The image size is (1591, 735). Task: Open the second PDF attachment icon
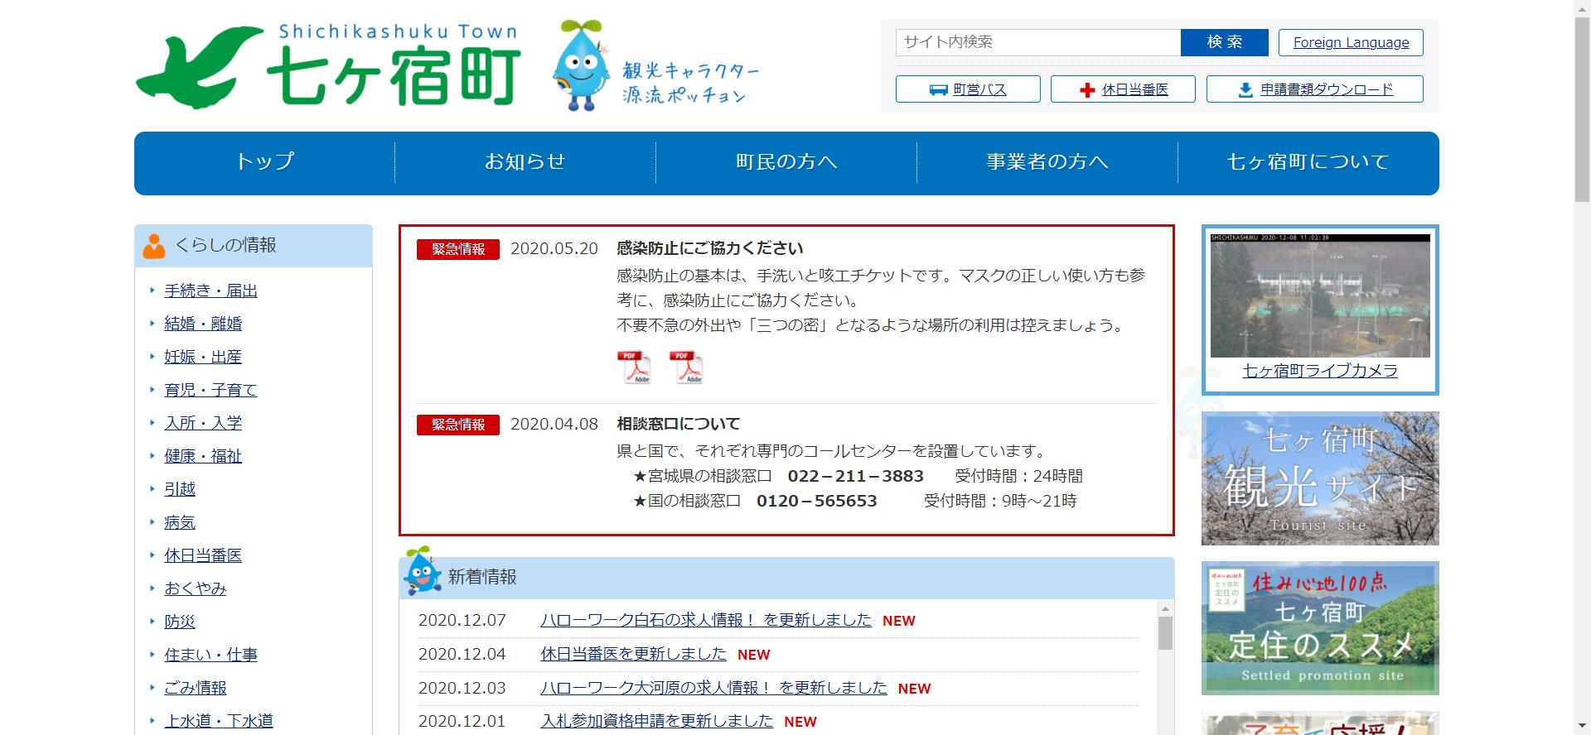[686, 367]
